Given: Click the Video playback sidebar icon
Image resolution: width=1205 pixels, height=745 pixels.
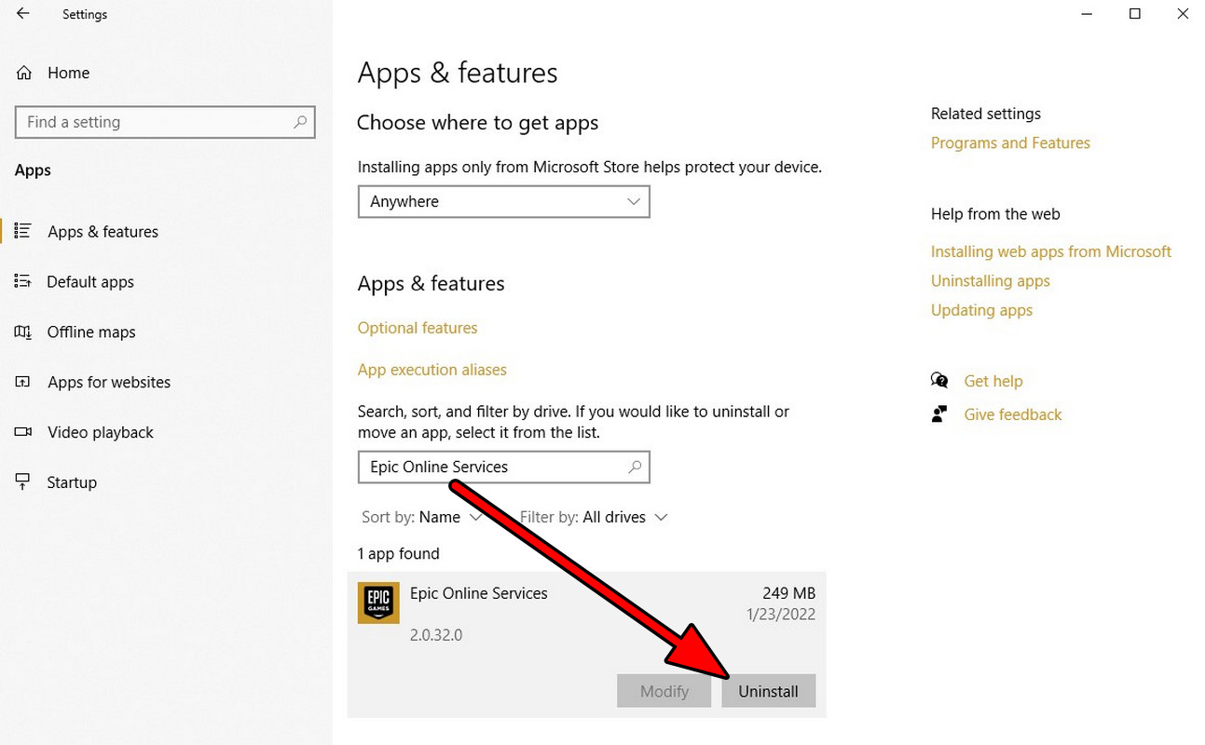Looking at the screenshot, I should click(21, 432).
